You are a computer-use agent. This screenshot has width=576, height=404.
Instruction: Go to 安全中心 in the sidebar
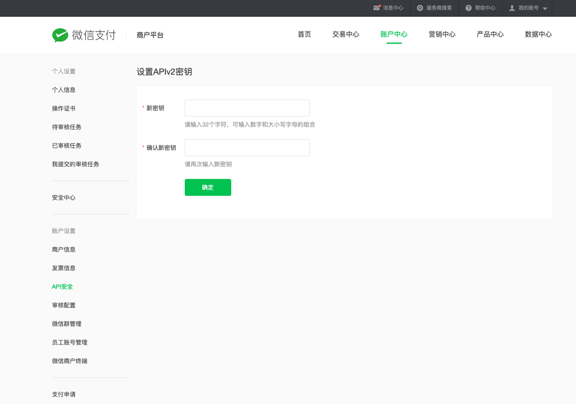(x=64, y=198)
